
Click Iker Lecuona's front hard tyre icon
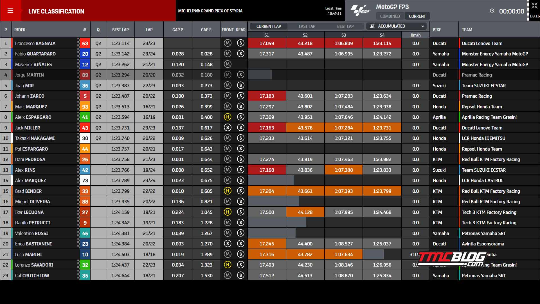tap(228, 212)
